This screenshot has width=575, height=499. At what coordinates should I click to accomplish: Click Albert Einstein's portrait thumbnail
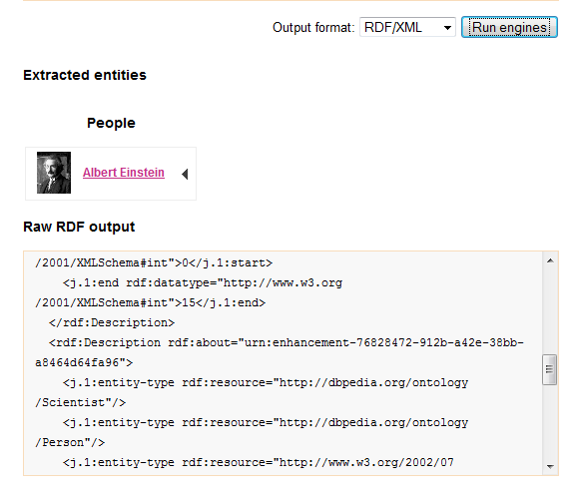tap(54, 173)
